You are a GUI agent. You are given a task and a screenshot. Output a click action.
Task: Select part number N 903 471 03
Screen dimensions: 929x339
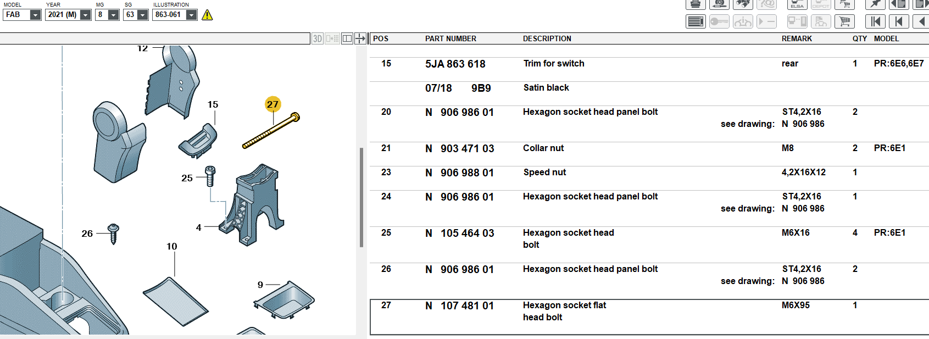click(460, 148)
